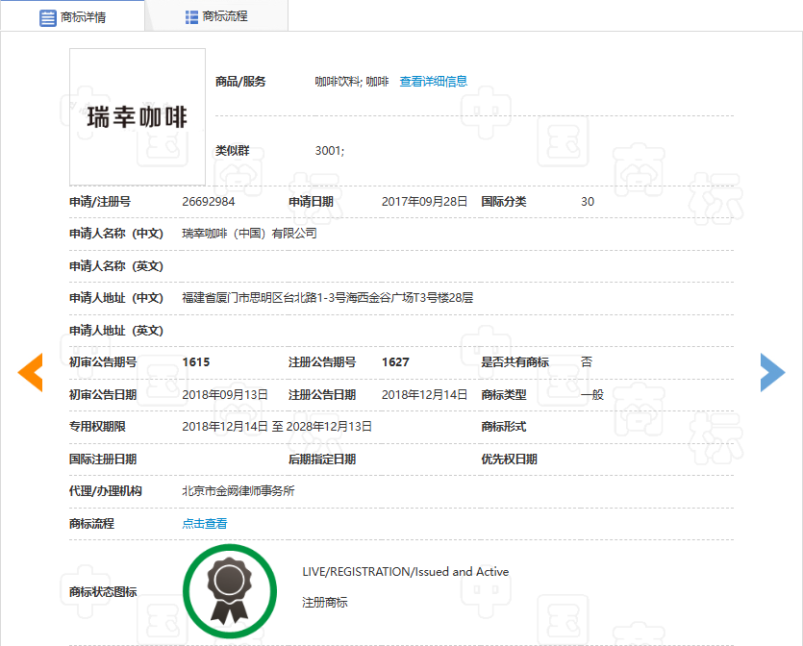This screenshot has height=646, width=803.
Task: Select the exclusive right period date range
Action: click(x=277, y=427)
